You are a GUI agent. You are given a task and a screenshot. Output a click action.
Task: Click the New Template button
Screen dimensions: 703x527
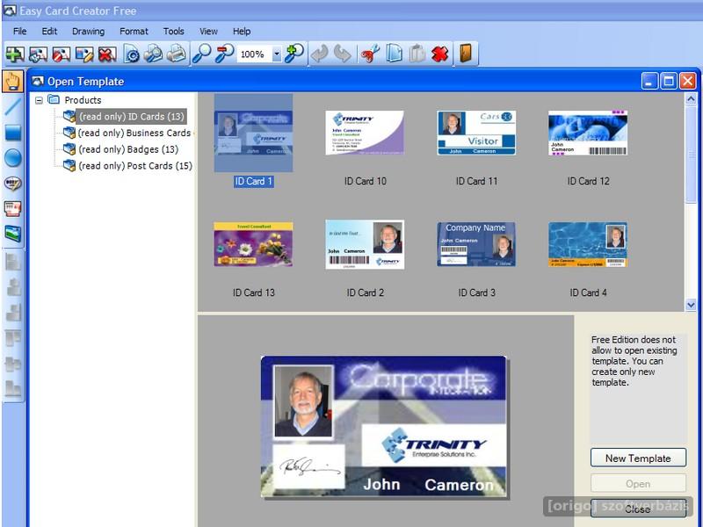pos(638,458)
